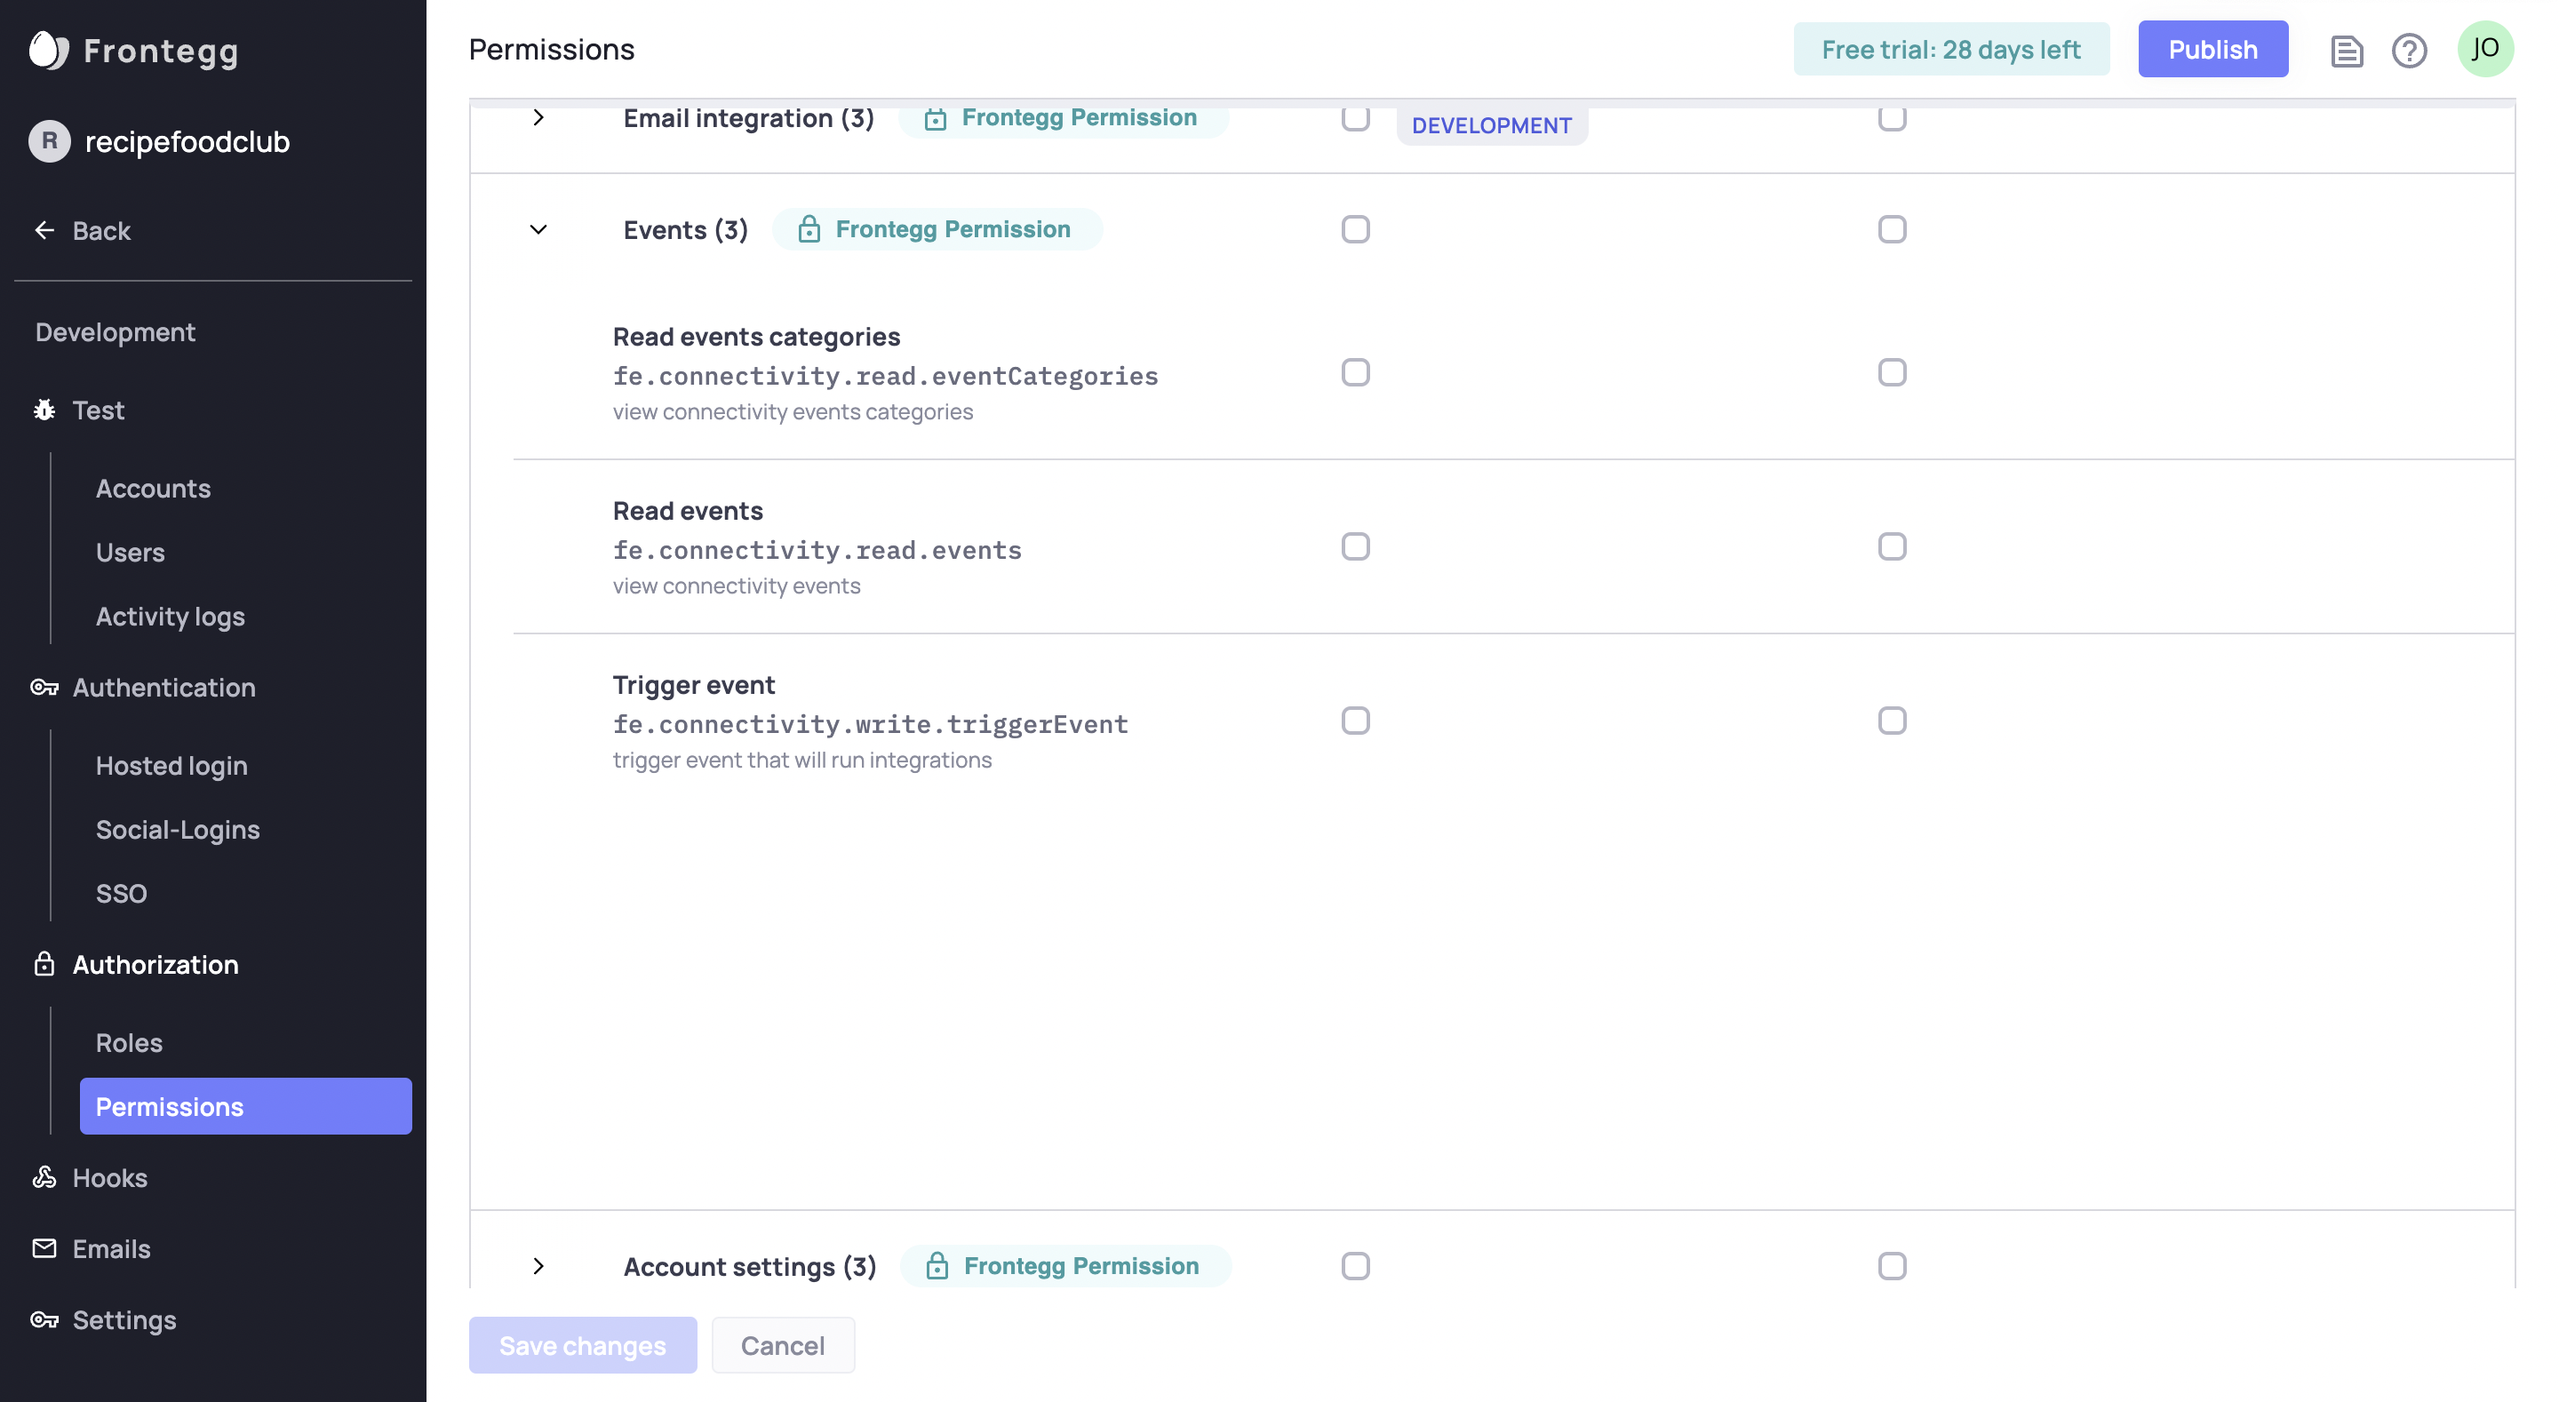The image size is (2559, 1402).
Task: Click the Frontegg logo icon
Action: (x=48, y=50)
